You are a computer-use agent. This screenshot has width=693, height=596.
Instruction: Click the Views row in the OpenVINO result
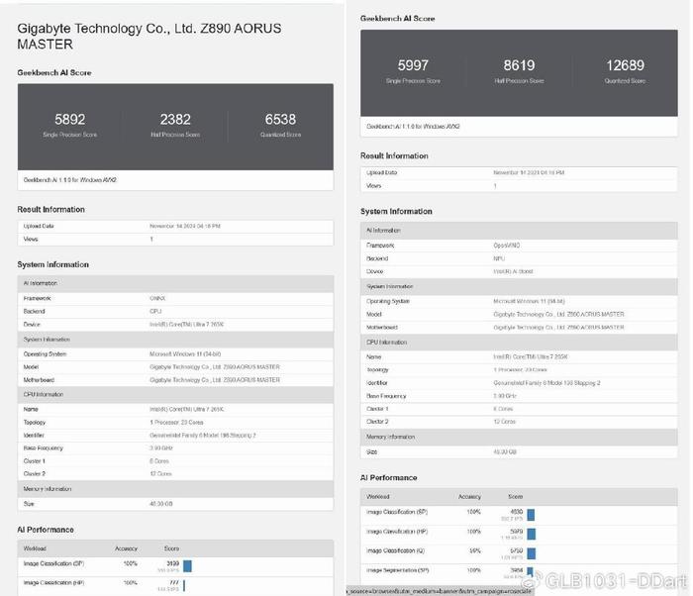[x=519, y=186]
